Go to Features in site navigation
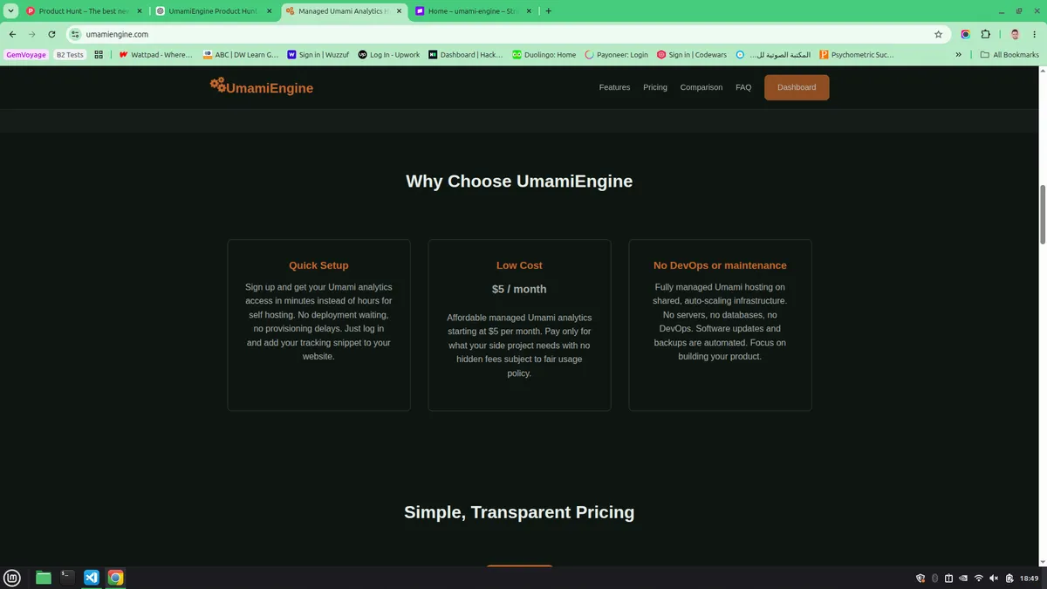The width and height of the screenshot is (1047, 589). 614,87
